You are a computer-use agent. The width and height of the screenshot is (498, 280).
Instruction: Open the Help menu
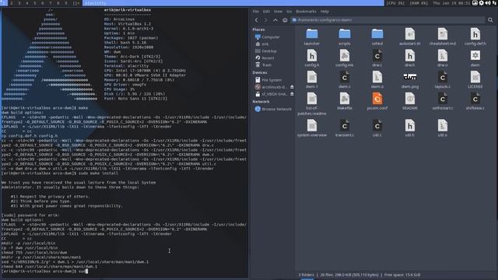tap(324, 12)
